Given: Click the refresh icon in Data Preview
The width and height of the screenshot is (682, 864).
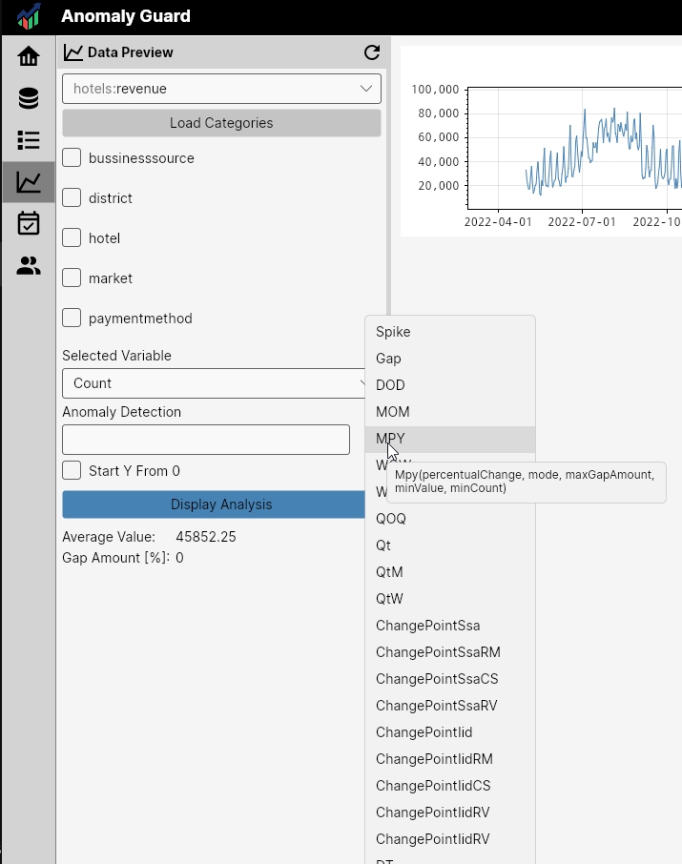Looking at the screenshot, I should coord(372,52).
